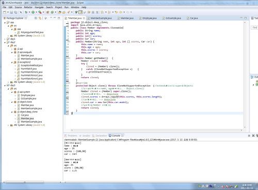The width and height of the screenshot is (258, 190).
Task: Minimize the Package Explorer panel
Action: click(x=55, y=18)
